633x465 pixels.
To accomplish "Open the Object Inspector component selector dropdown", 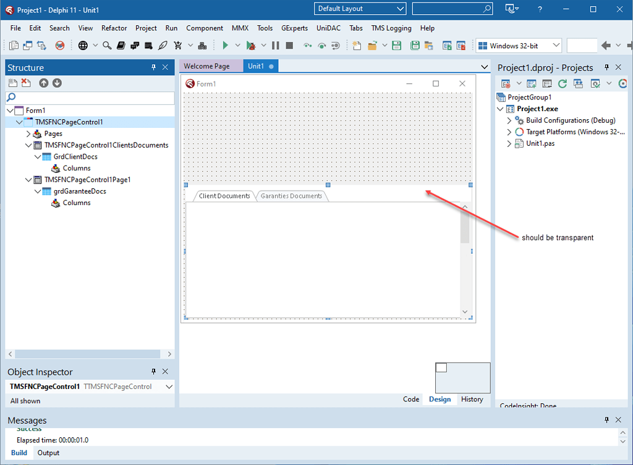I will pyautogui.click(x=169, y=387).
